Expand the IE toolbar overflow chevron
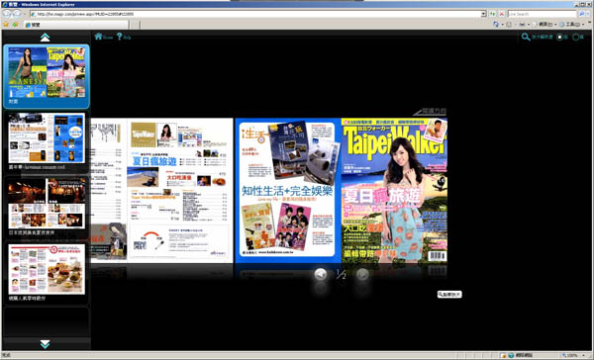 tap(589, 24)
